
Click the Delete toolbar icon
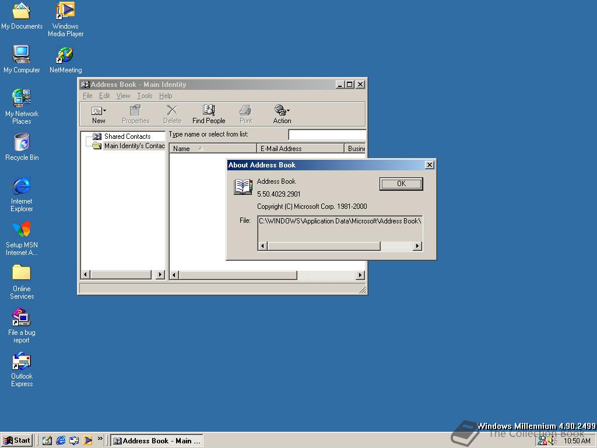click(172, 114)
